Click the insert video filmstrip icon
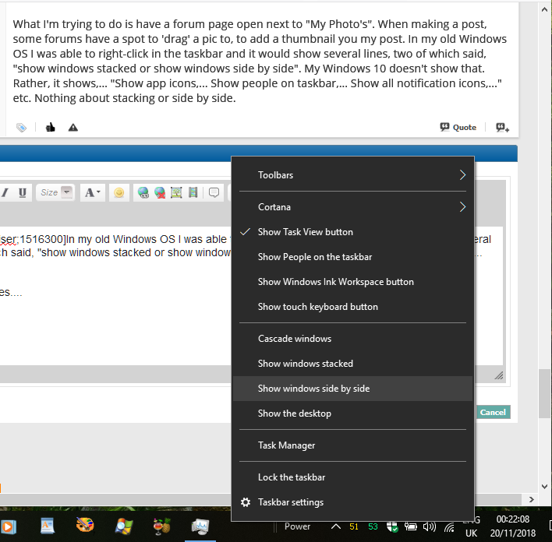Viewport: 552px width, 542px height. coord(193,192)
